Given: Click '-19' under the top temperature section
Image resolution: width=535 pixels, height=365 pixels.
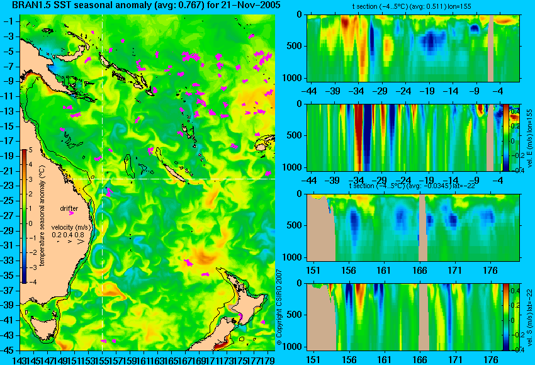Looking at the screenshot, I should (427, 91).
